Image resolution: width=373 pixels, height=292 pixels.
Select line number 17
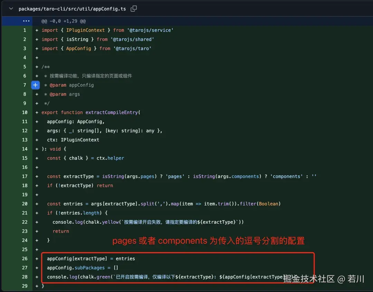pos(25,176)
